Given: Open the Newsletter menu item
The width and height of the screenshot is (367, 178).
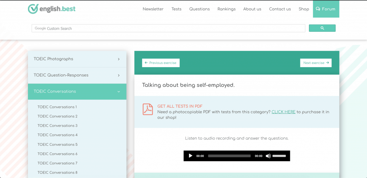Looking at the screenshot, I should tap(153, 9).
